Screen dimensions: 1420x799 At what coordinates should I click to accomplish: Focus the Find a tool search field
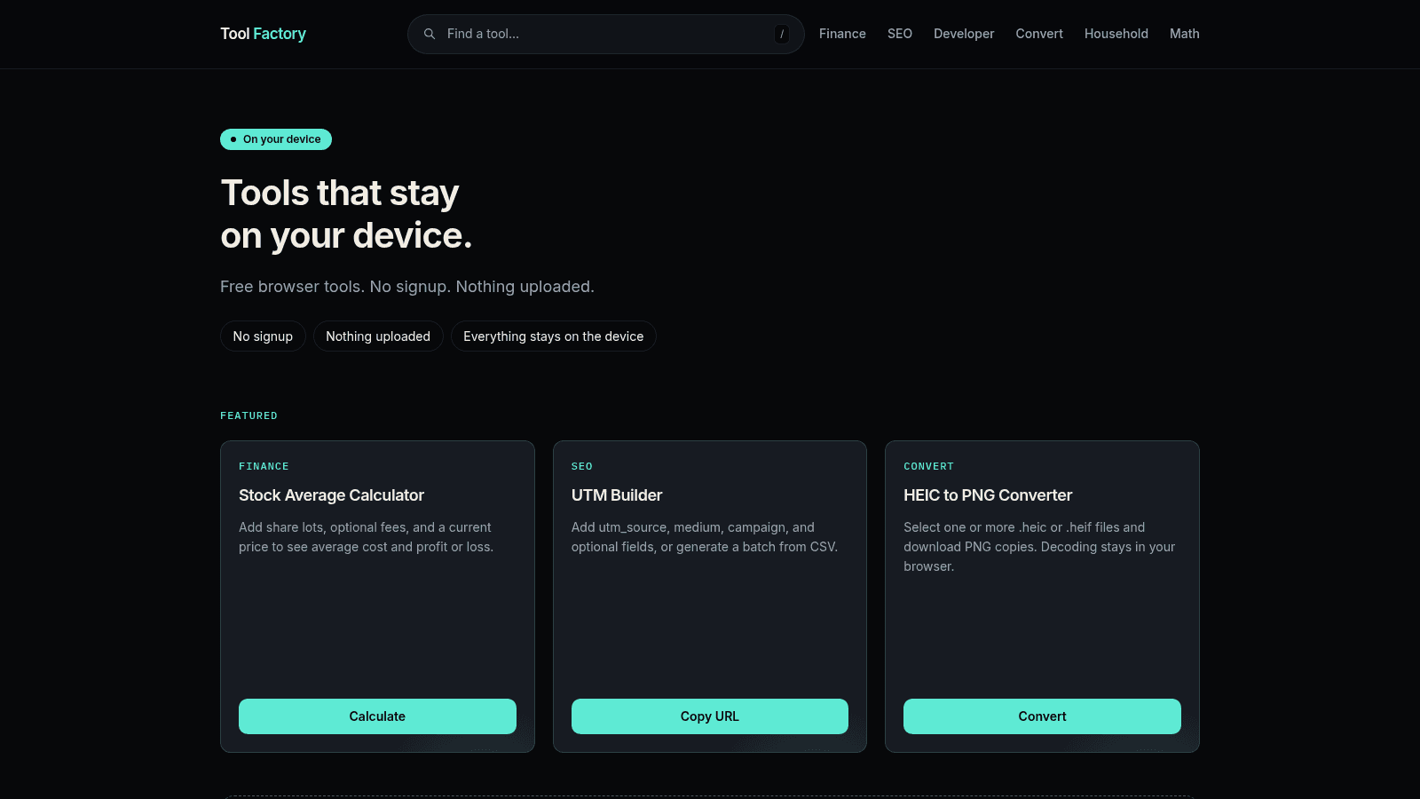606,34
